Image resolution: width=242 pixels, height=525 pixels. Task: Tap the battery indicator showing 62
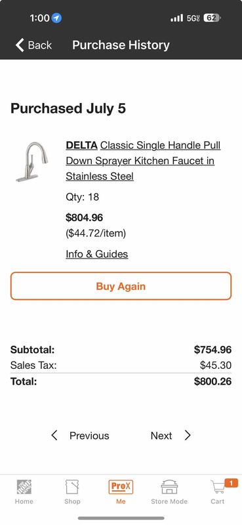[212, 18]
